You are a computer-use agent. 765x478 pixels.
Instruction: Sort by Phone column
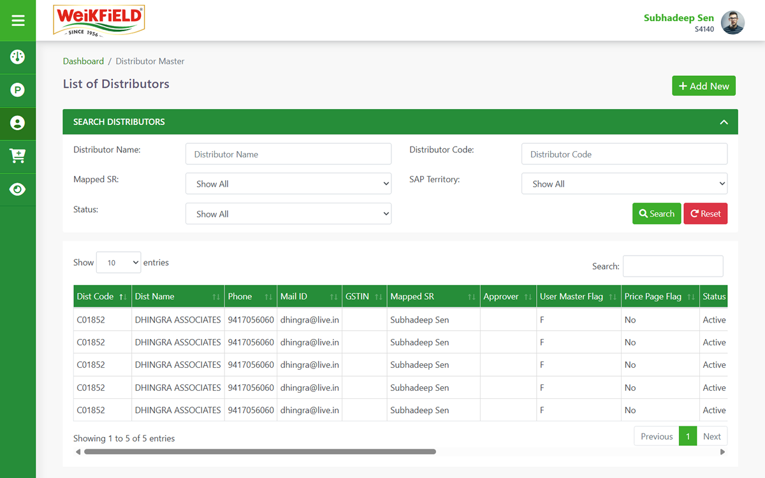251,296
